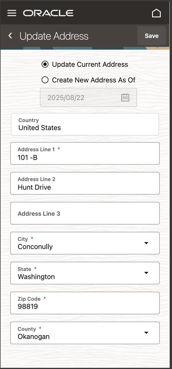The height and width of the screenshot is (369, 172).
Task: Click inside Address Line 2 showing Hunt Drive
Action: tap(85, 183)
